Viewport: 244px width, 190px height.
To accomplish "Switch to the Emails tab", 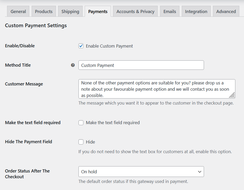I will (170, 11).
